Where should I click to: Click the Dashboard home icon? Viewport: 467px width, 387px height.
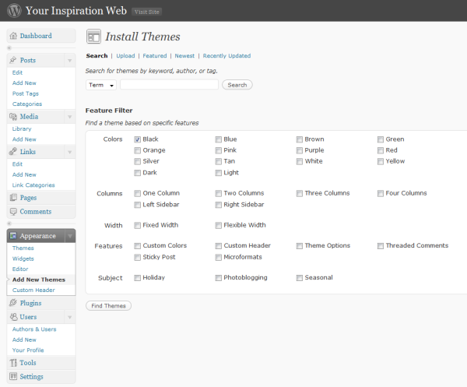coord(13,36)
